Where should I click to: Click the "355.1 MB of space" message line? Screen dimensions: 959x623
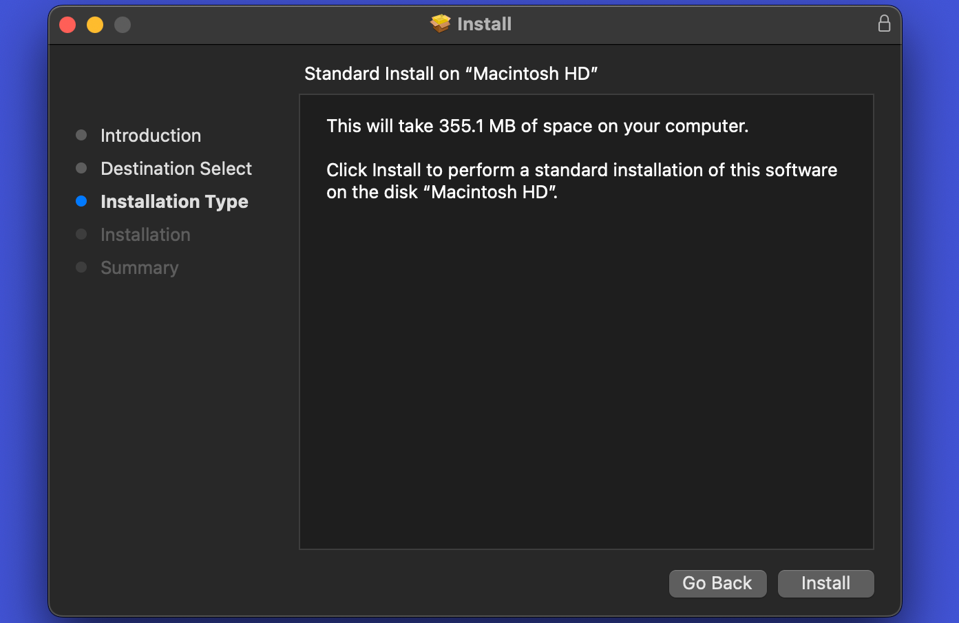[x=537, y=126]
